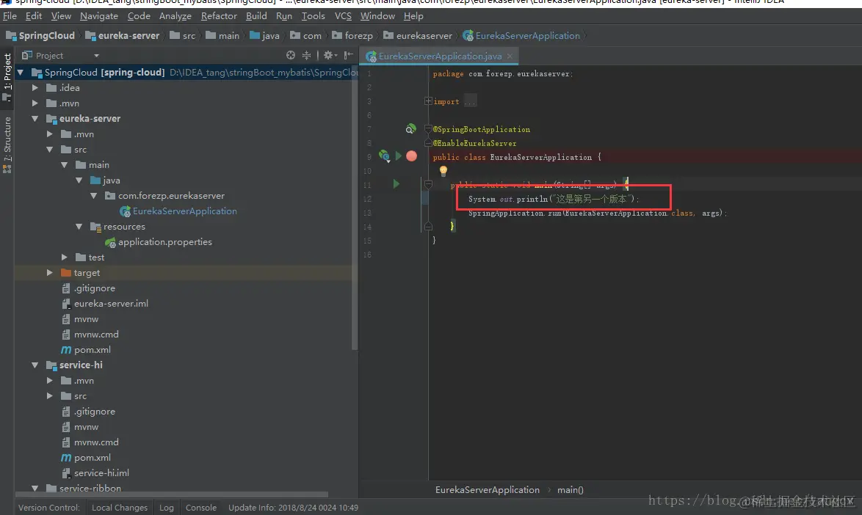Open the VCS menu

click(x=343, y=16)
